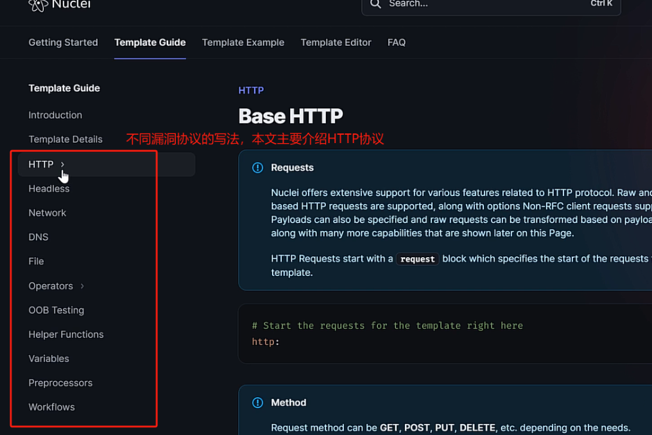Click the Method info icon
This screenshot has width=652, height=435.
pos(257,402)
